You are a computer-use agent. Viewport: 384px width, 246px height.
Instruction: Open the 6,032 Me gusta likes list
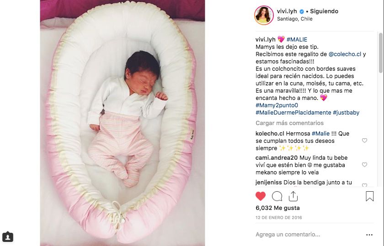point(277,208)
